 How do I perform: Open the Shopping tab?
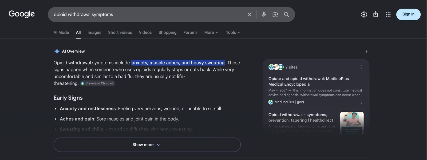[168, 33]
